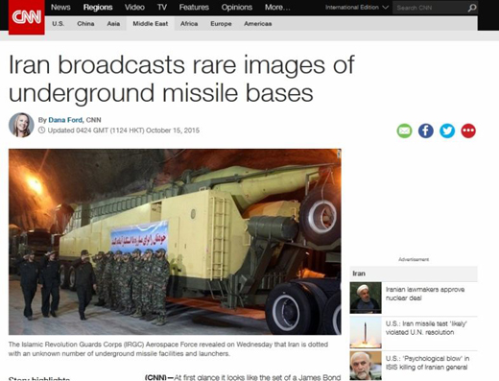Share article on Facebook
This screenshot has height=381, width=499.
coord(426,131)
